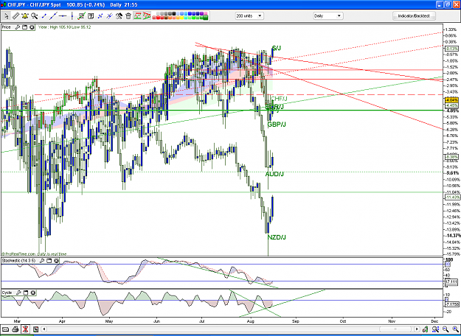Pick the black color swatch
The height and width of the screenshot is (336, 461).
coord(174,14)
